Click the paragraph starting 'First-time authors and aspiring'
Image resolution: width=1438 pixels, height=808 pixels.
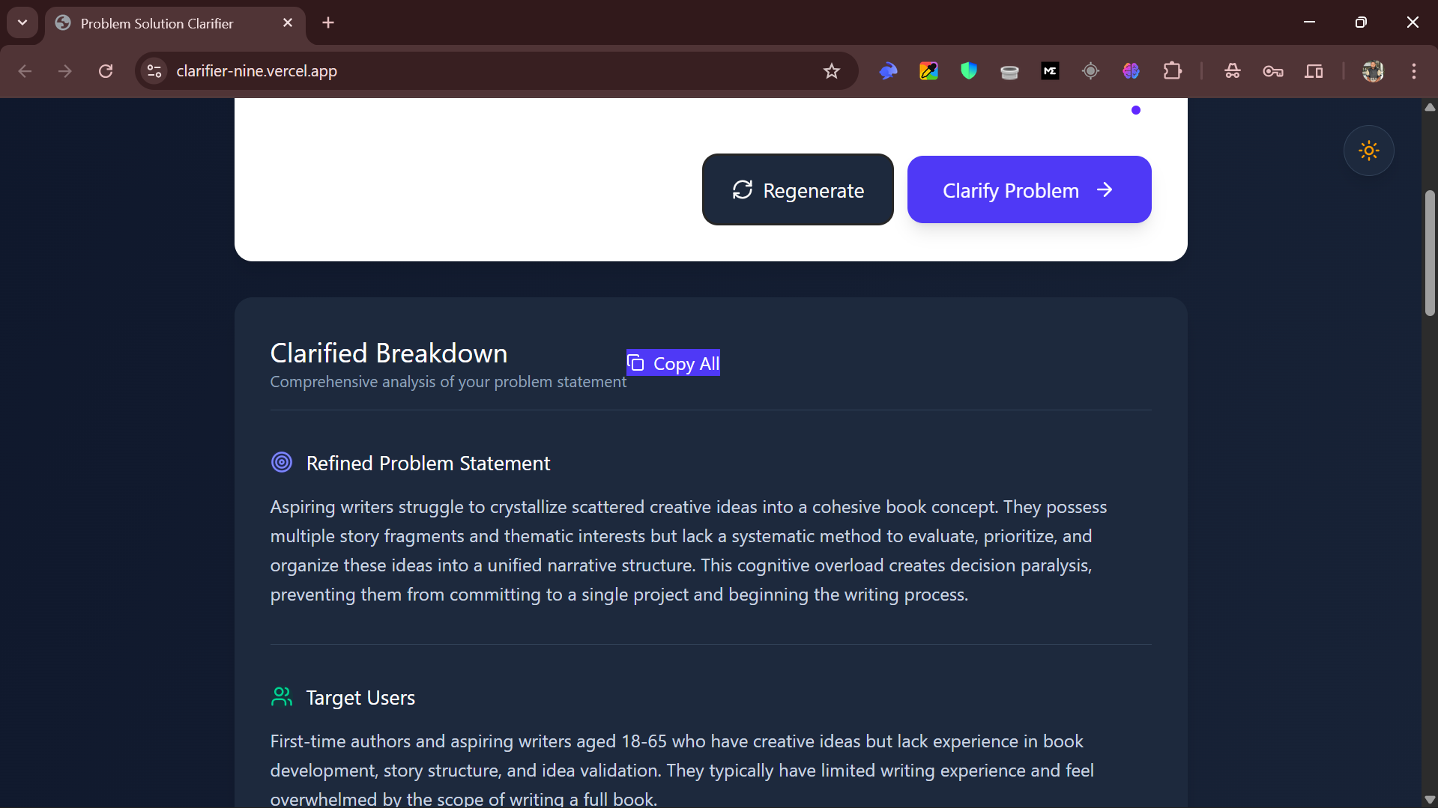(x=682, y=770)
